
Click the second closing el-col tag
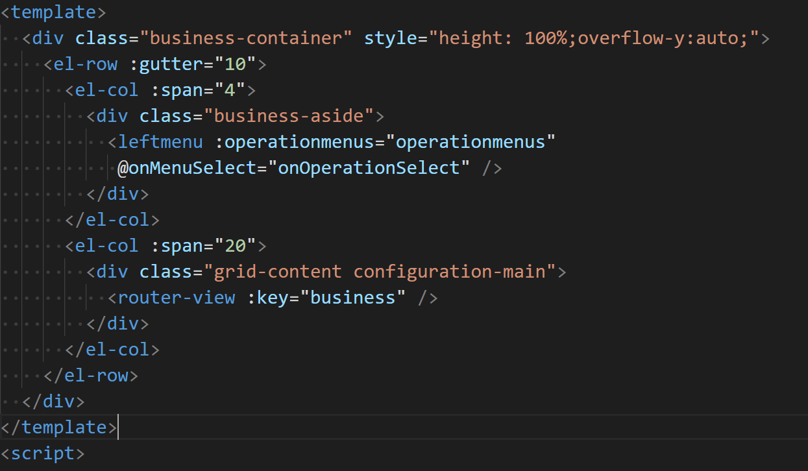click(112, 350)
